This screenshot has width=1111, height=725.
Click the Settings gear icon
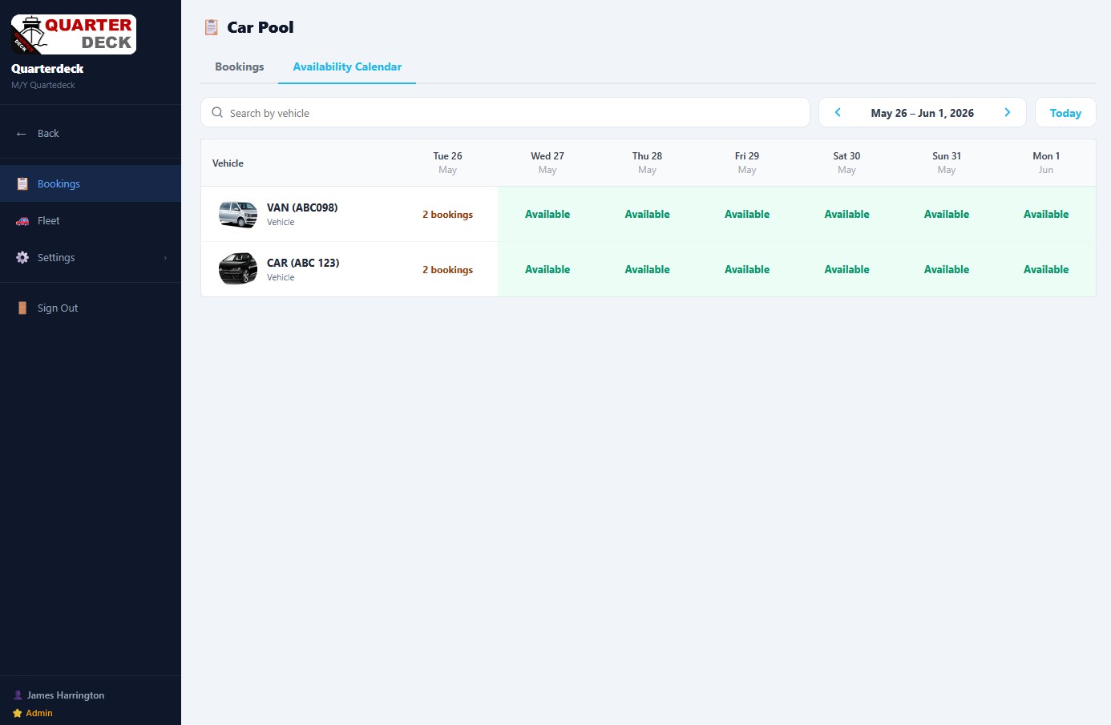[x=22, y=258]
